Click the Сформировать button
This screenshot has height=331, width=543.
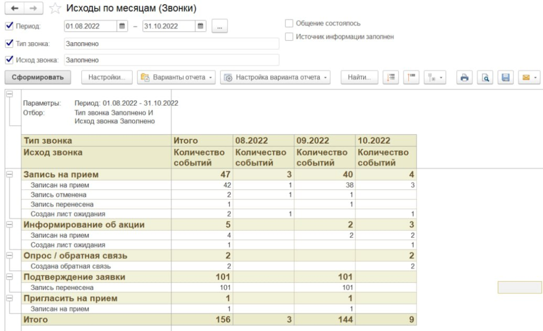(x=38, y=78)
